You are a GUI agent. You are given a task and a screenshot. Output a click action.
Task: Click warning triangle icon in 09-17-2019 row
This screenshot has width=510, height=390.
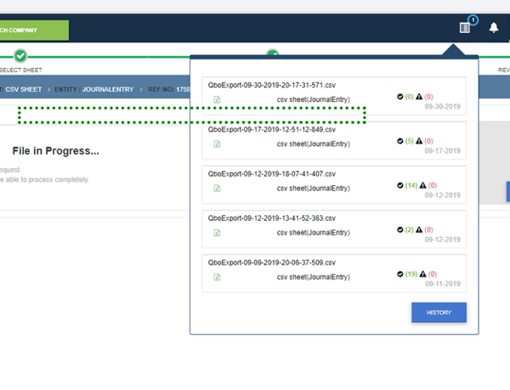click(x=419, y=141)
